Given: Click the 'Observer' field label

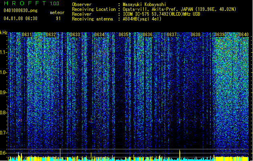Looking at the screenshot, I should (x=82, y=4).
